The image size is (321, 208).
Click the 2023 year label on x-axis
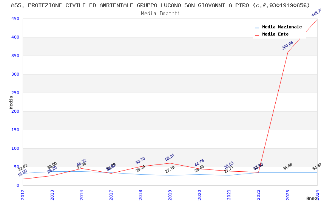tap(288, 195)
